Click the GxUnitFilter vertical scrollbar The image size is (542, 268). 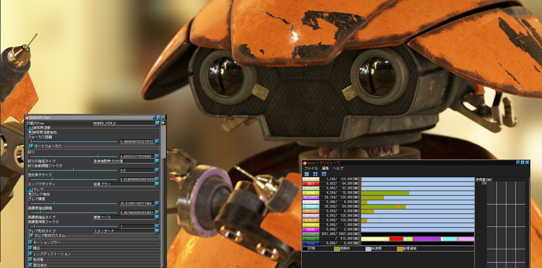click(164, 194)
